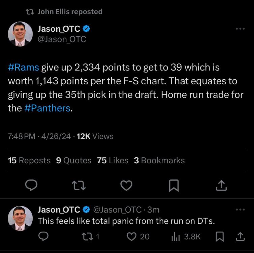Open more options on the reply tweet
254x253 pixels.
coord(240,209)
